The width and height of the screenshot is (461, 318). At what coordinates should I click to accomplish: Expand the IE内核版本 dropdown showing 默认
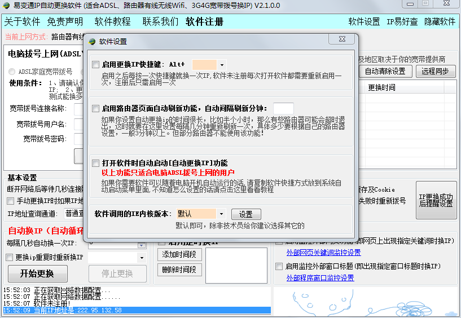[x=222, y=214]
